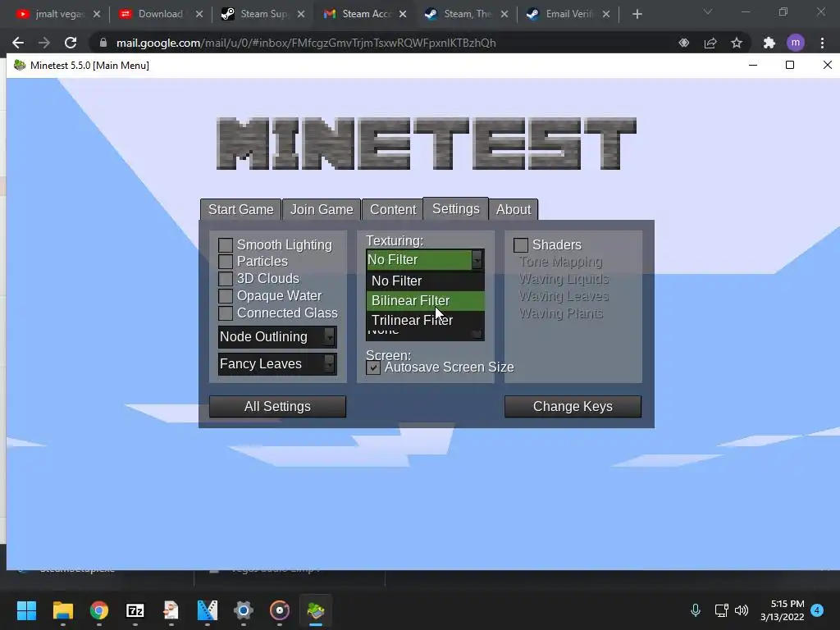Open File Explorer from taskbar

coord(62,610)
